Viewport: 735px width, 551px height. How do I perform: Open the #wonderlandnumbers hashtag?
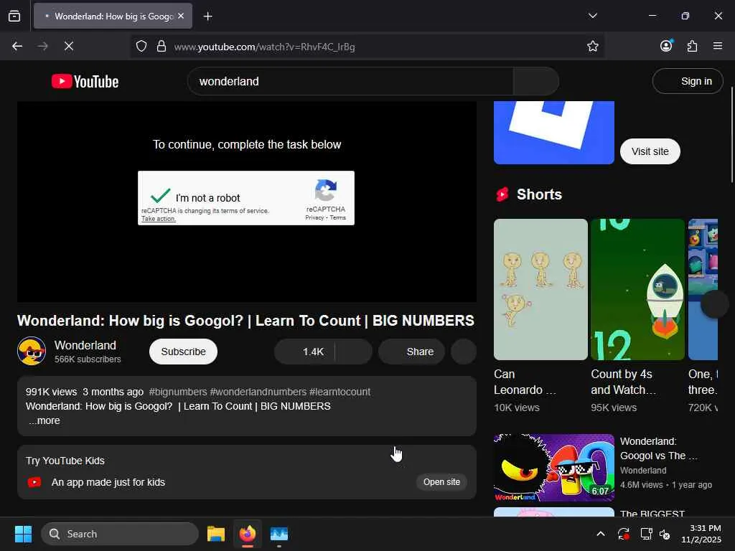(258, 392)
